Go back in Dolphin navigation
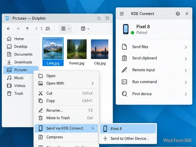 tap(9, 29)
